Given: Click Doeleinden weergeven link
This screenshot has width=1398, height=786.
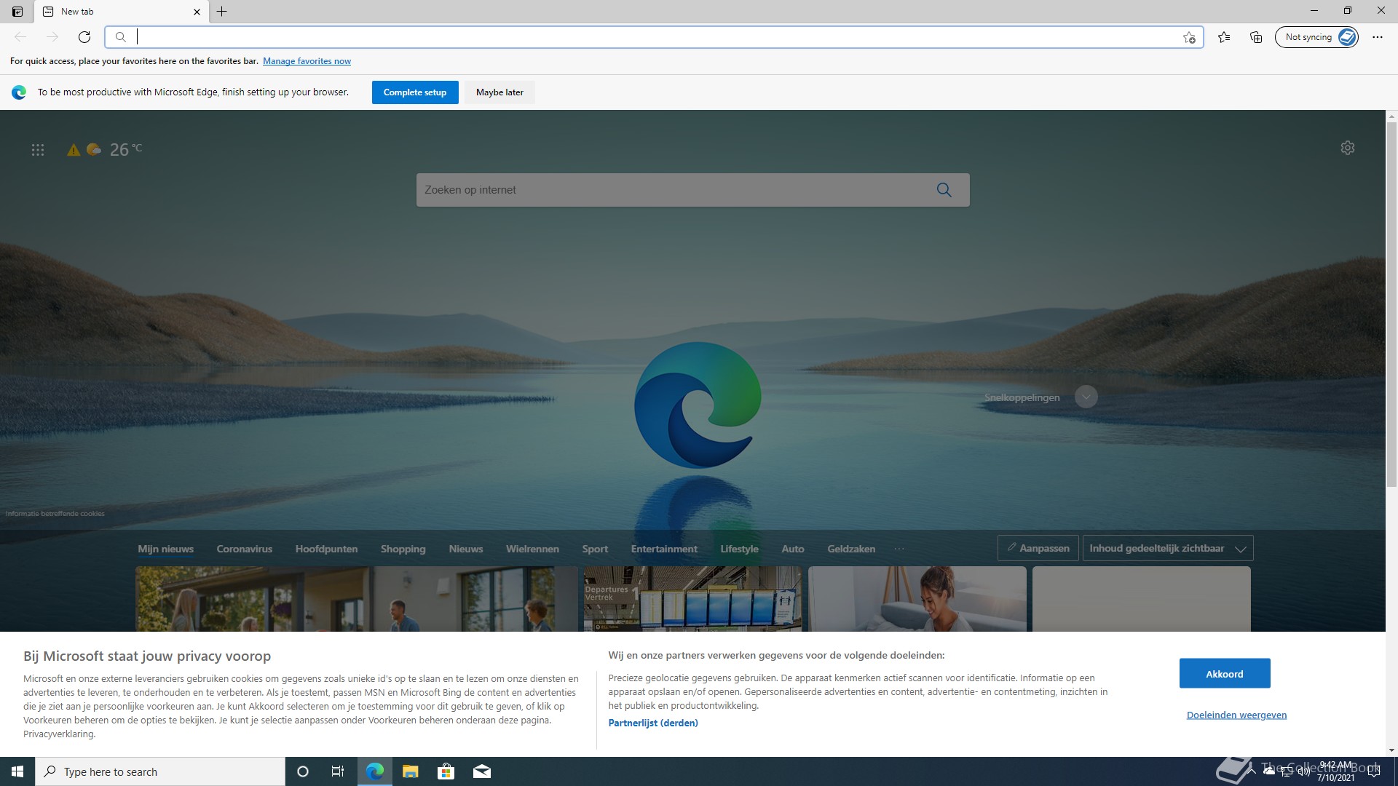Looking at the screenshot, I should pos(1236,715).
